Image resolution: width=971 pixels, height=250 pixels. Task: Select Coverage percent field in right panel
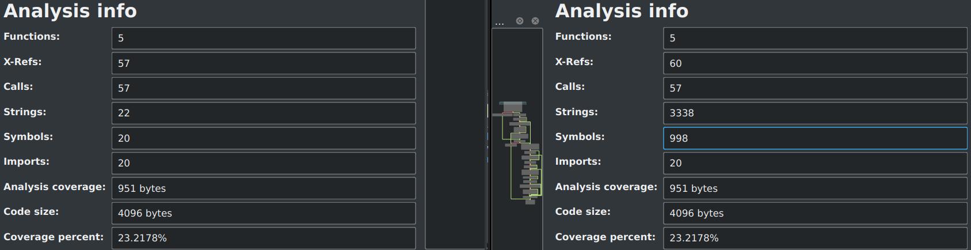pyautogui.click(x=814, y=238)
